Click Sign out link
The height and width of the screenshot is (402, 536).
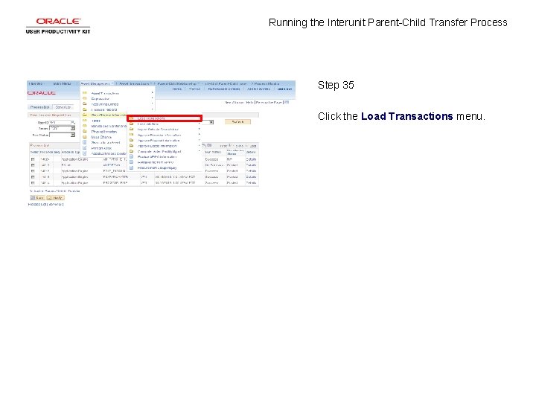point(284,89)
